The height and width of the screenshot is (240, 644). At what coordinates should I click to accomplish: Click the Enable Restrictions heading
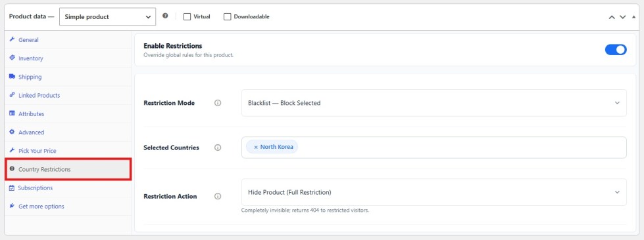pos(172,46)
